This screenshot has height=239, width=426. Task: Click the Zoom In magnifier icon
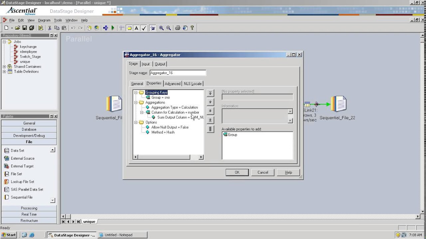(161, 28)
